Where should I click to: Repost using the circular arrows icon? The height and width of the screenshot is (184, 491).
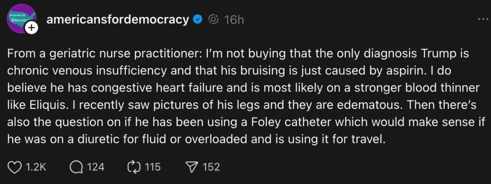[x=134, y=167]
